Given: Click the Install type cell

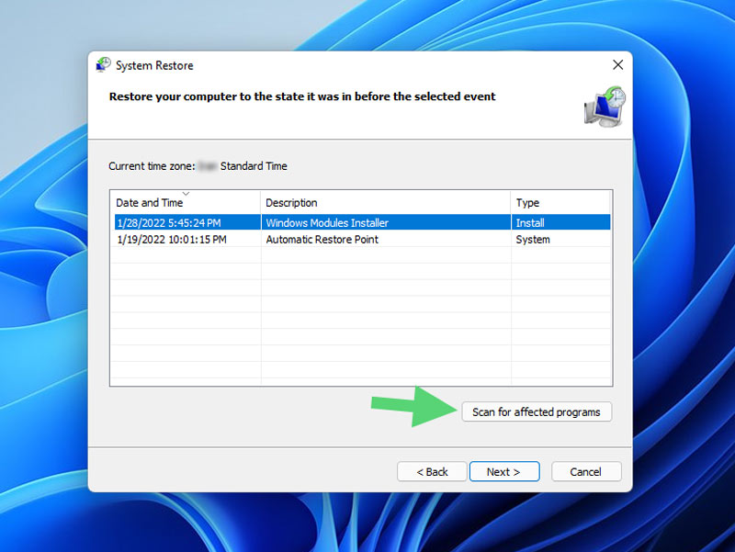Looking at the screenshot, I should tap(530, 222).
